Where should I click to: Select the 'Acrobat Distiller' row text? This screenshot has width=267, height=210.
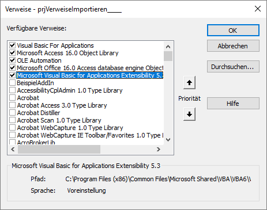coord(39,113)
